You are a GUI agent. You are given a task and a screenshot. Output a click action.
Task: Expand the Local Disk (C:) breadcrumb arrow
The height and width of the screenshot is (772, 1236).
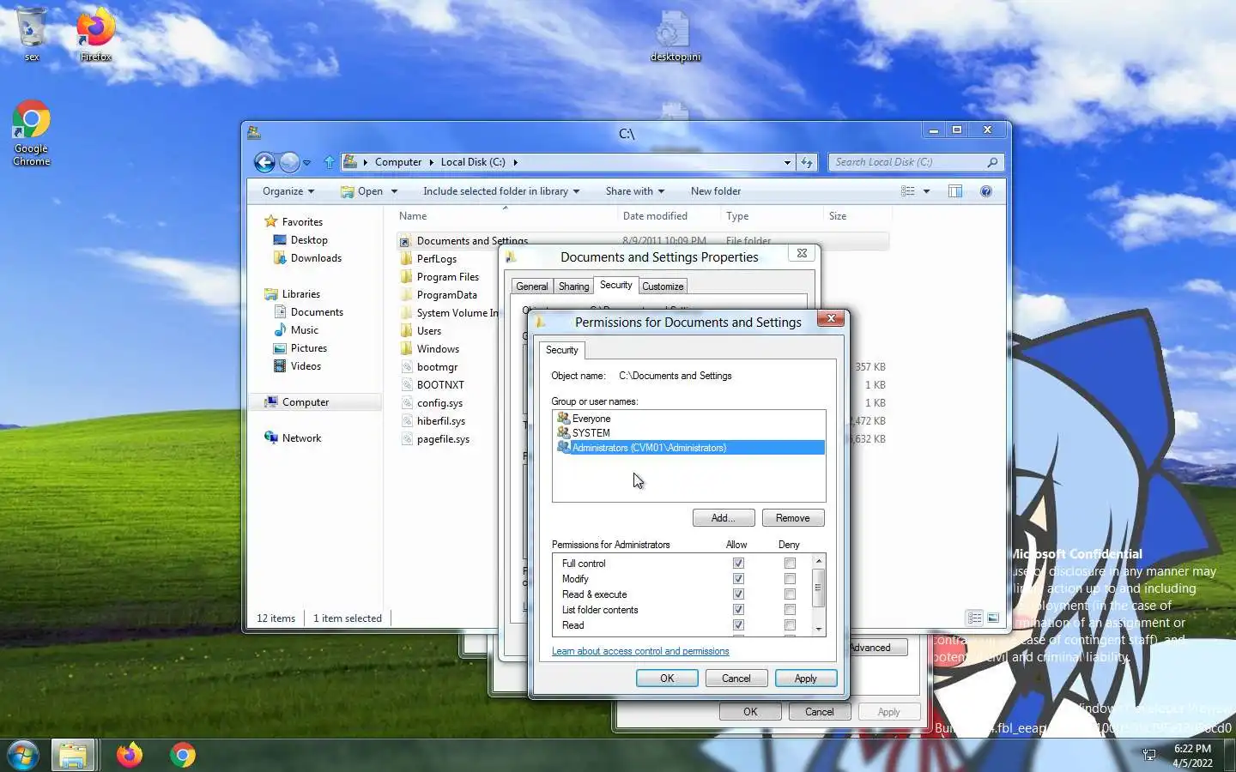pos(515,162)
